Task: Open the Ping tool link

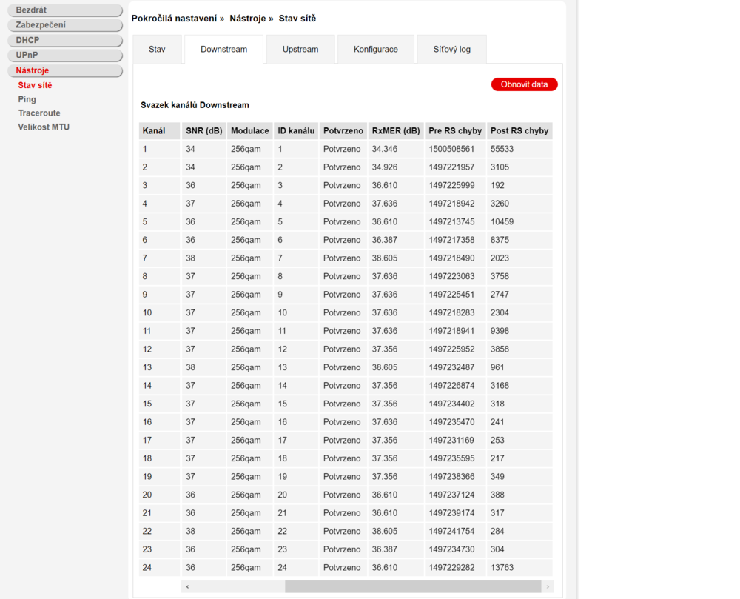Action: (27, 99)
